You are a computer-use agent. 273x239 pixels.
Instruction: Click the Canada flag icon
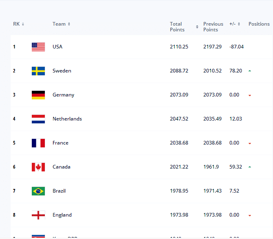pyautogui.click(x=38, y=167)
